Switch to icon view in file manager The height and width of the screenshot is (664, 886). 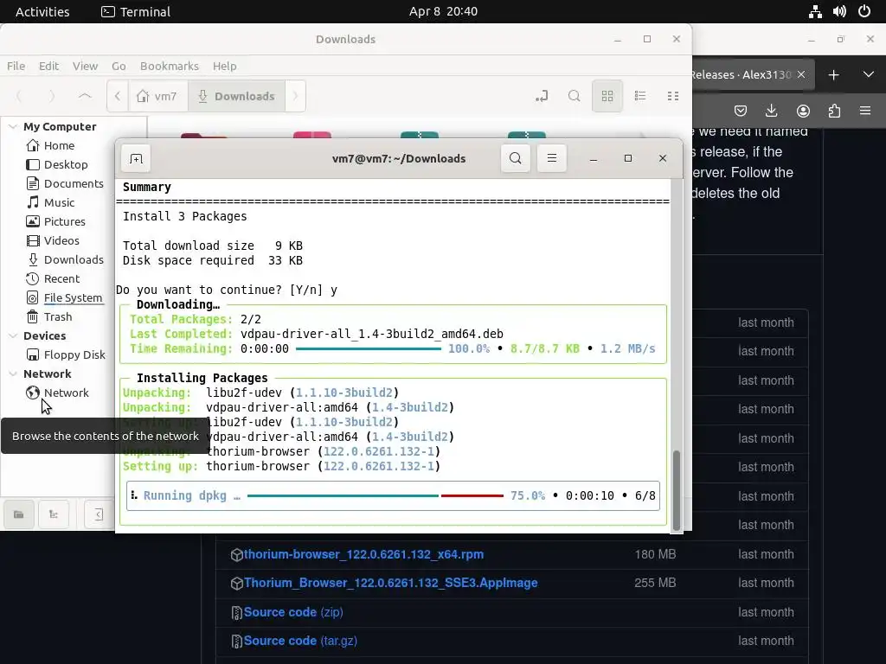tap(607, 96)
